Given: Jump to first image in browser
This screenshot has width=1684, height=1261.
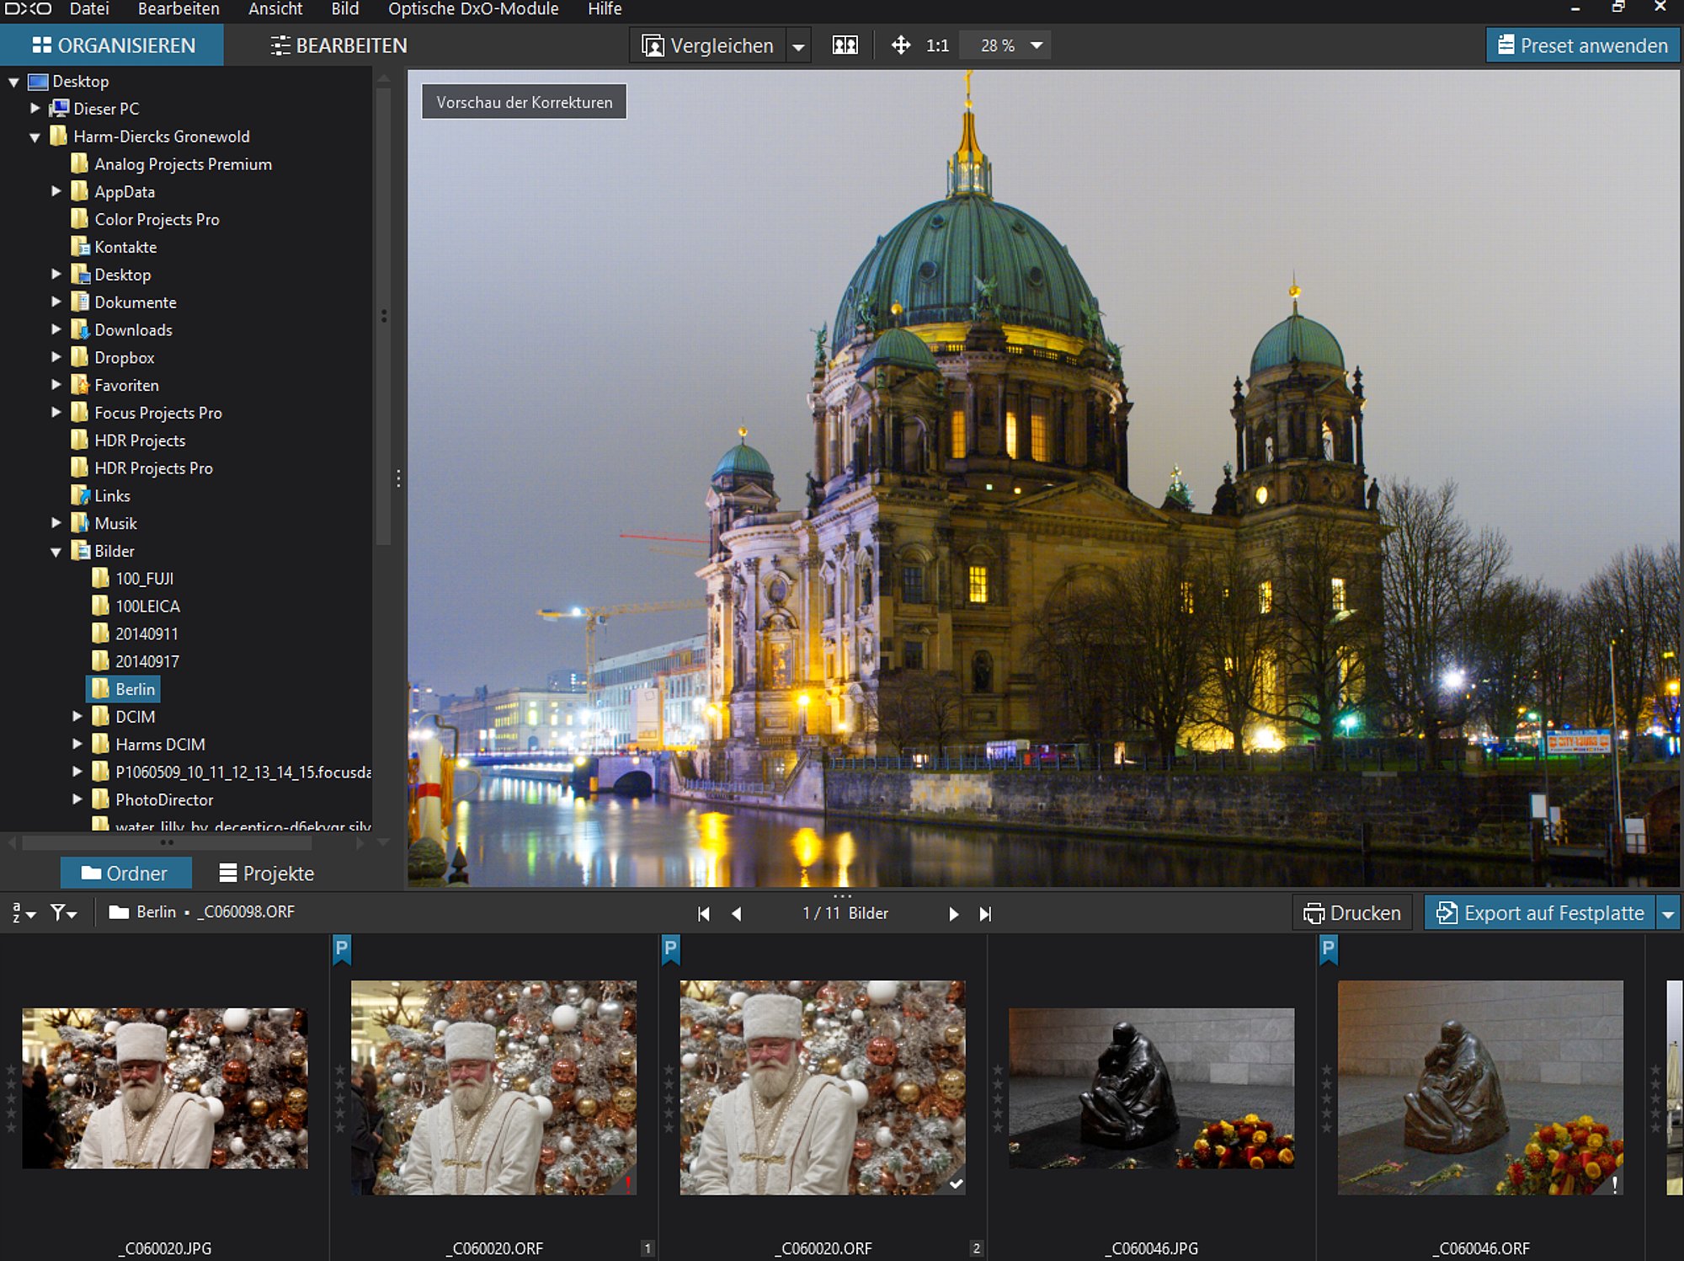Looking at the screenshot, I should tap(704, 914).
